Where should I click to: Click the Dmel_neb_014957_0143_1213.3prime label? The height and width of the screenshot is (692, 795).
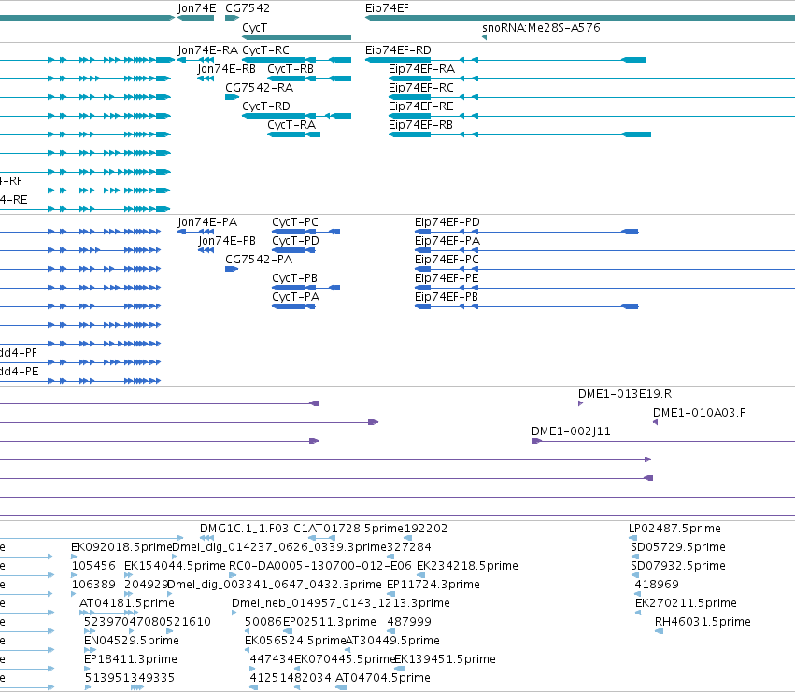point(341,604)
